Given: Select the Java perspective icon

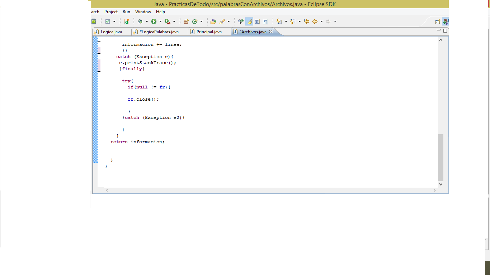Looking at the screenshot, I should click(x=445, y=21).
